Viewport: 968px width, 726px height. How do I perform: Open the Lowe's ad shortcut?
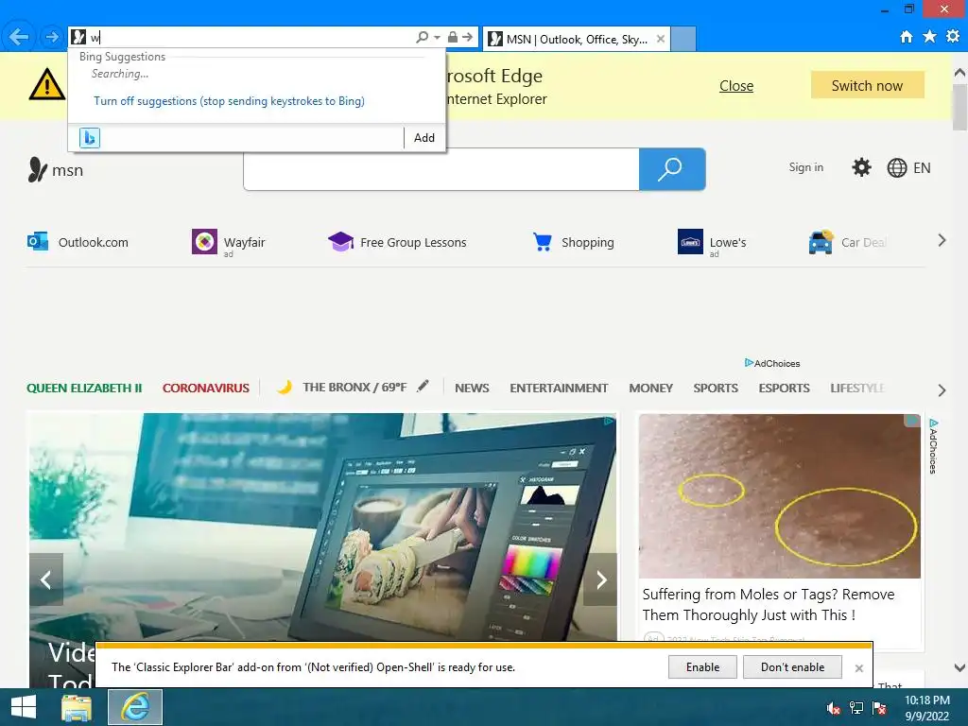click(x=712, y=242)
